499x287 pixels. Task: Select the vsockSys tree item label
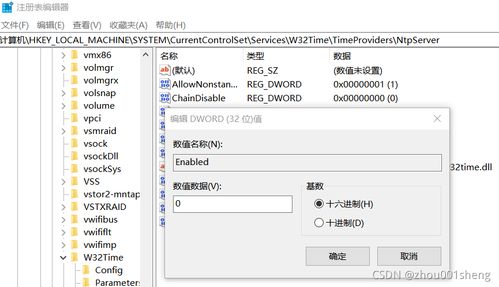[x=102, y=169]
